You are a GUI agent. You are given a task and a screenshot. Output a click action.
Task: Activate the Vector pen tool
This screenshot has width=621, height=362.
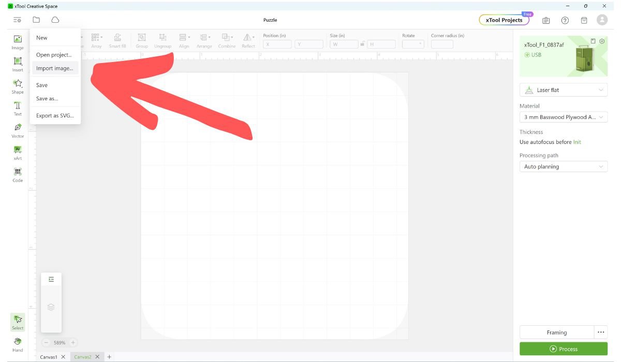pyautogui.click(x=18, y=130)
